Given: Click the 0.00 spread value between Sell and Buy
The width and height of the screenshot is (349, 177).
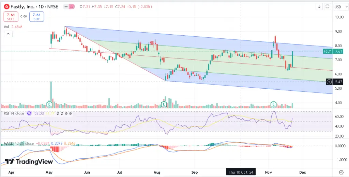Looking at the screenshot, I should point(24,16).
